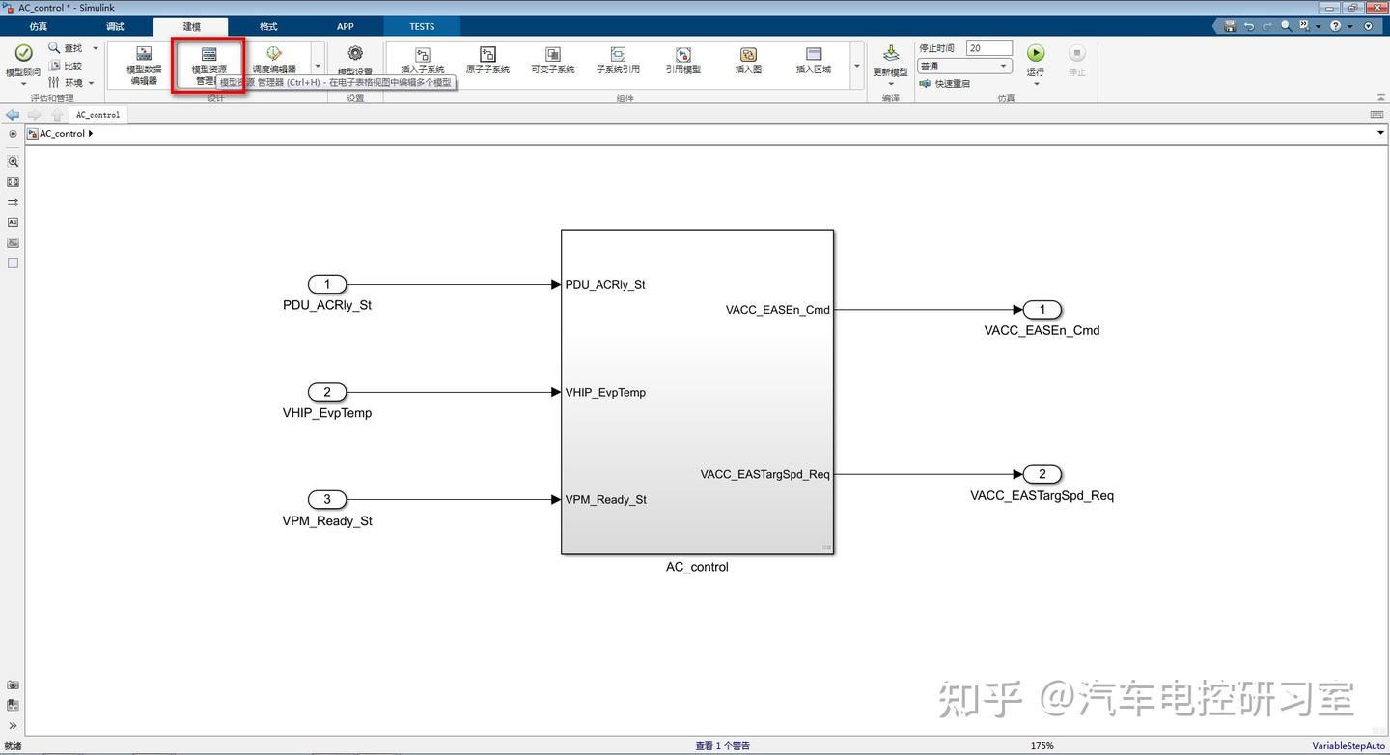The height and width of the screenshot is (755, 1390).
Task: Add a 可变子系统 (Variant Subsystem)
Action: tap(552, 61)
